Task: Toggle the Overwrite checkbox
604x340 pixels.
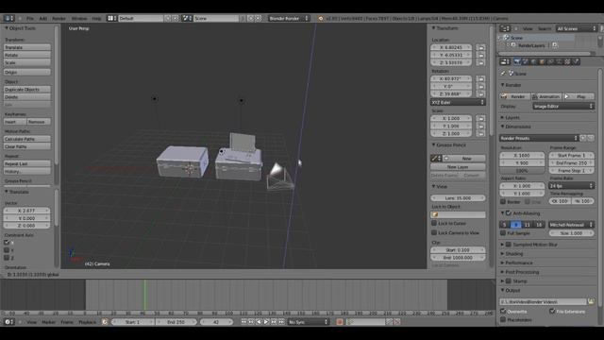Action: click(x=503, y=311)
